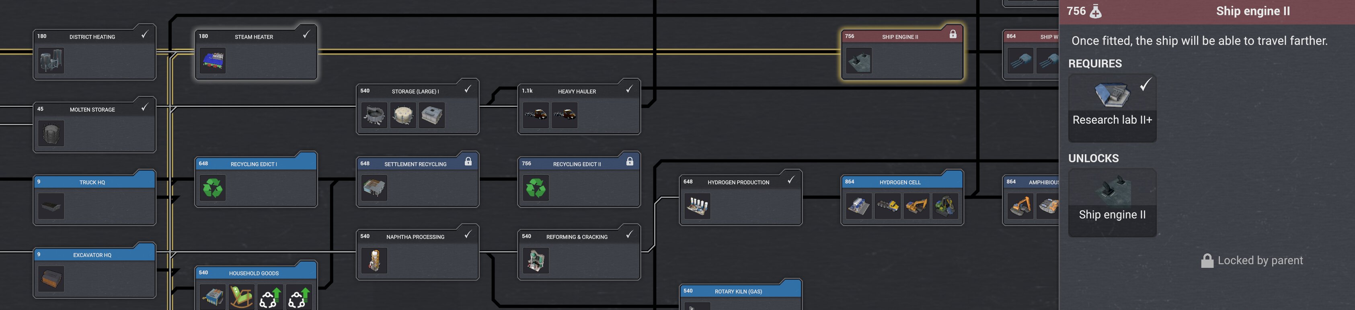Viewport: 1355px width, 310px height.
Task: Click the Hydrogen Production electrolyzer icon
Action: pos(698,206)
